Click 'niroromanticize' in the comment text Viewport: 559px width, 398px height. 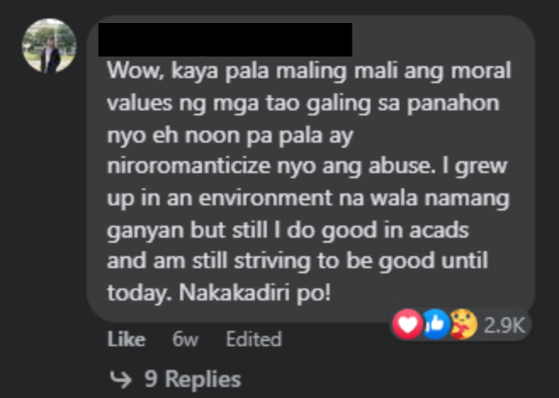click(189, 165)
